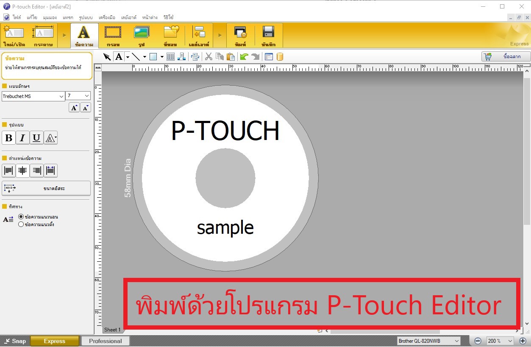Expand ribbon arrow after the Paper icon
The image size is (531, 347).
pyautogui.click(x=64, y=35)
